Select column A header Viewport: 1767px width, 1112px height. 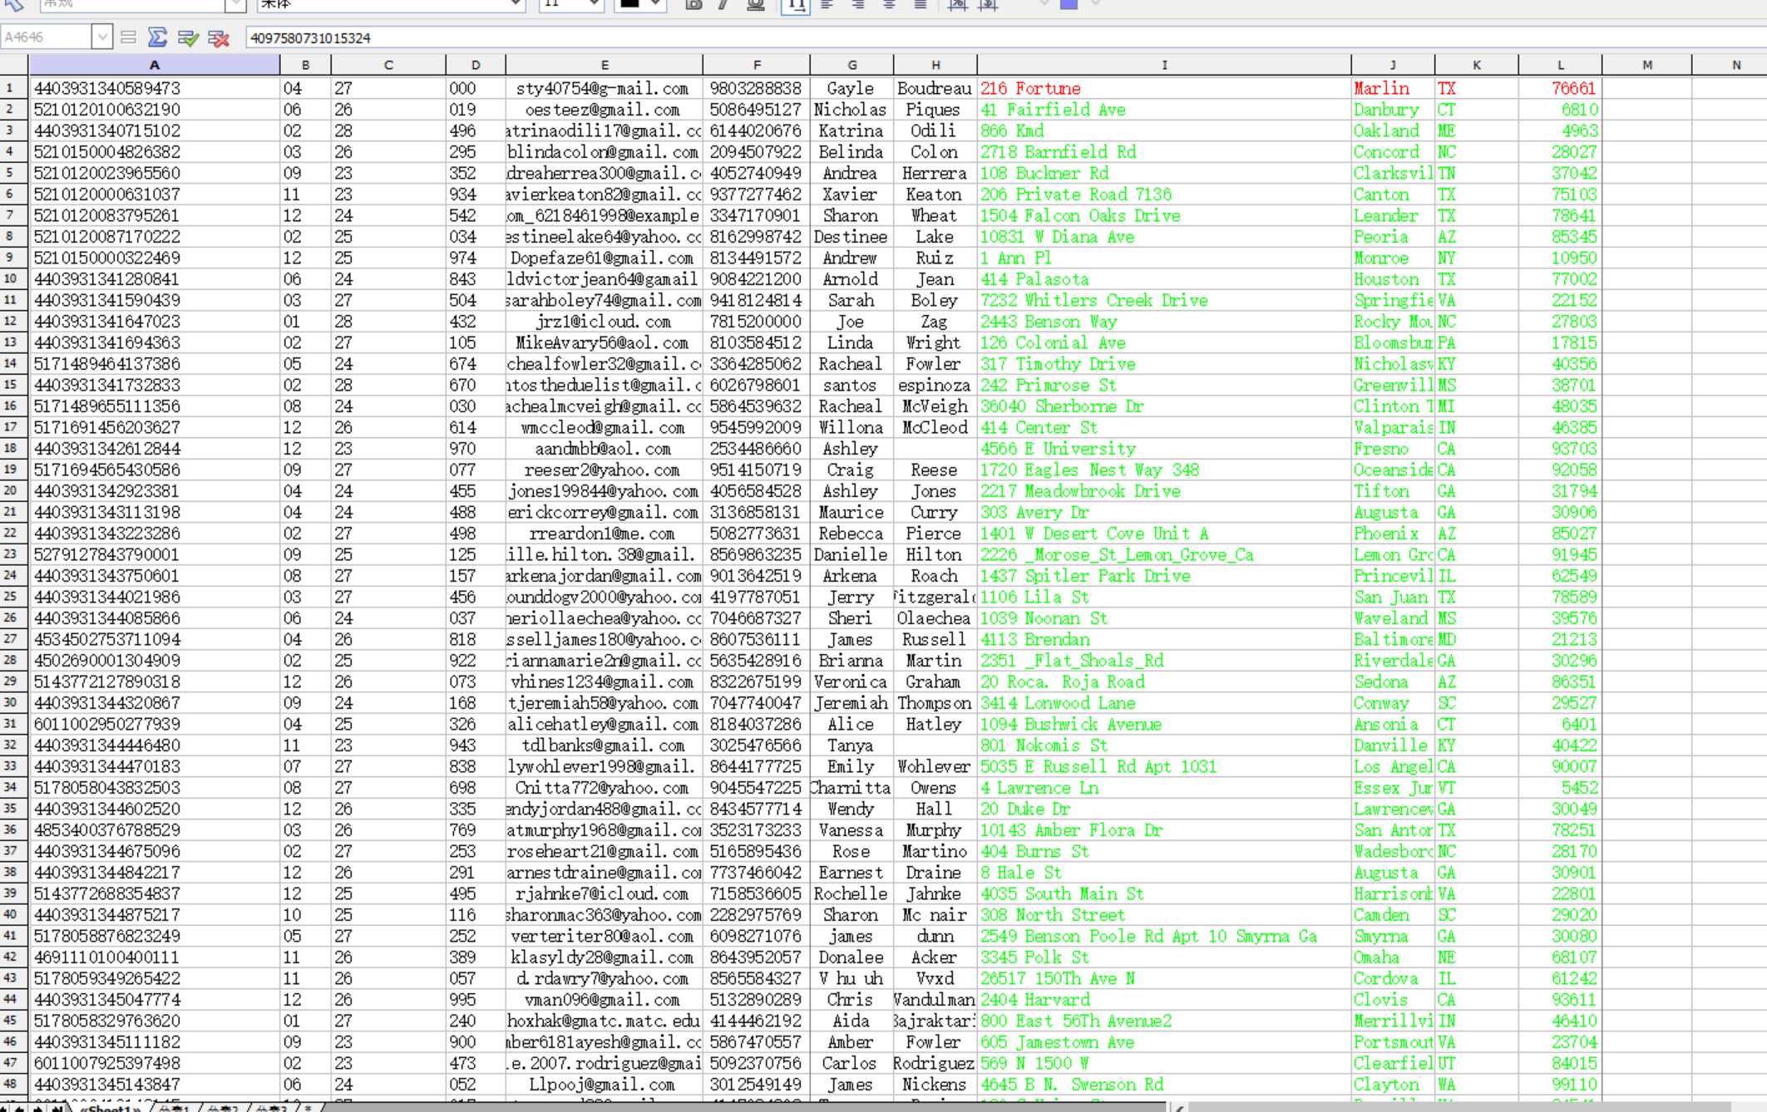(155, 65)
